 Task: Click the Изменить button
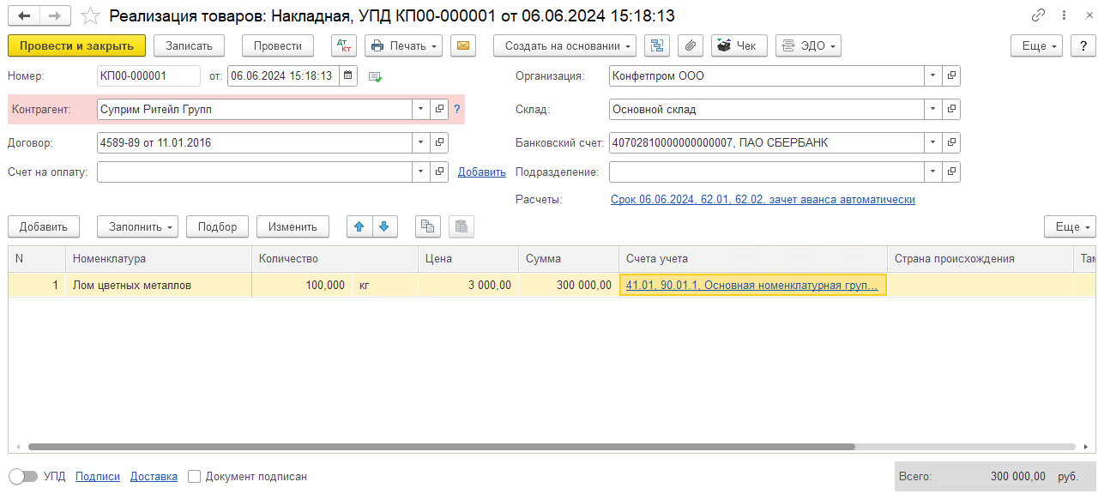pos(293,226)
